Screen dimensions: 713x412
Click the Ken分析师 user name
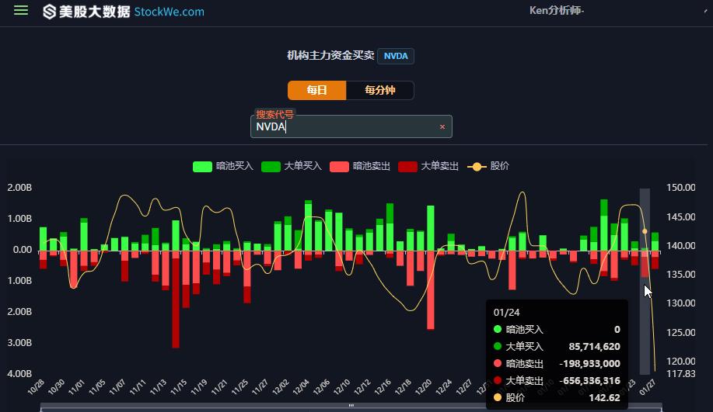[557, 10]
